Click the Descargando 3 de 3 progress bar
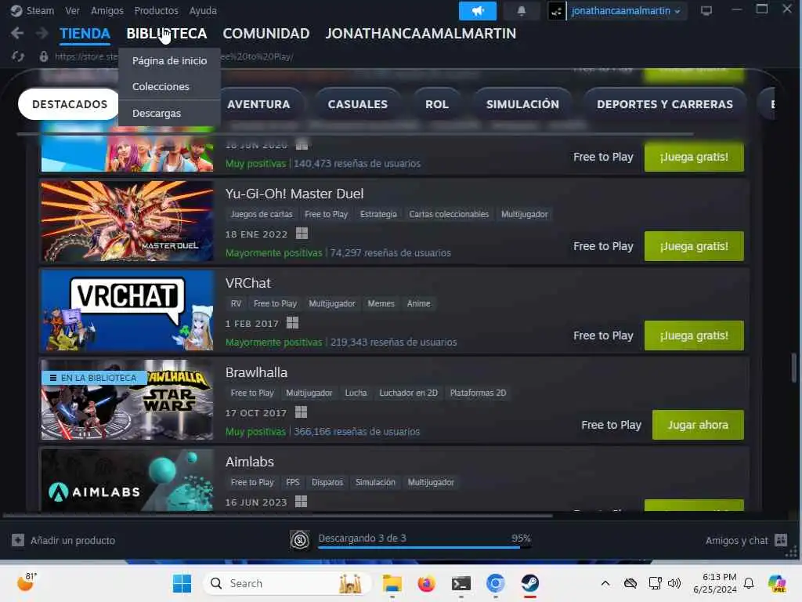The height and width of the screenshot is (602, 802). click(424, 547)
